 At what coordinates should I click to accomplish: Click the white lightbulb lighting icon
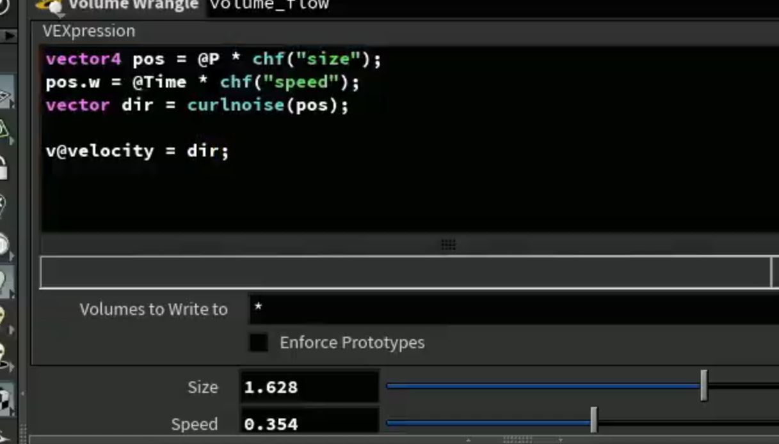pos(4,281)
